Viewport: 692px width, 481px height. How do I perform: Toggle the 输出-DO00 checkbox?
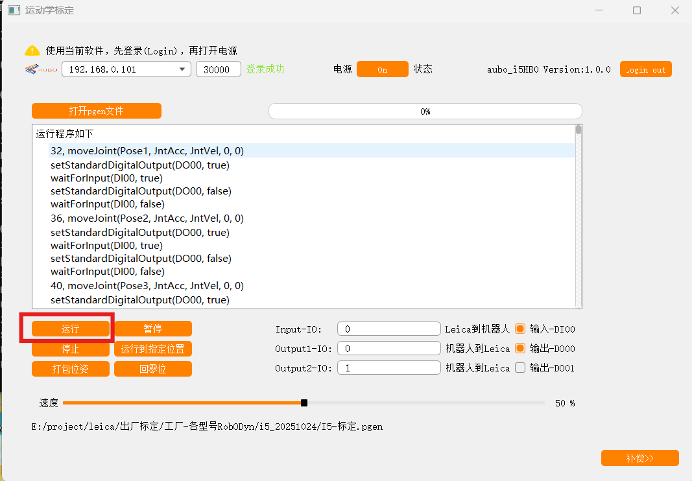519,348
